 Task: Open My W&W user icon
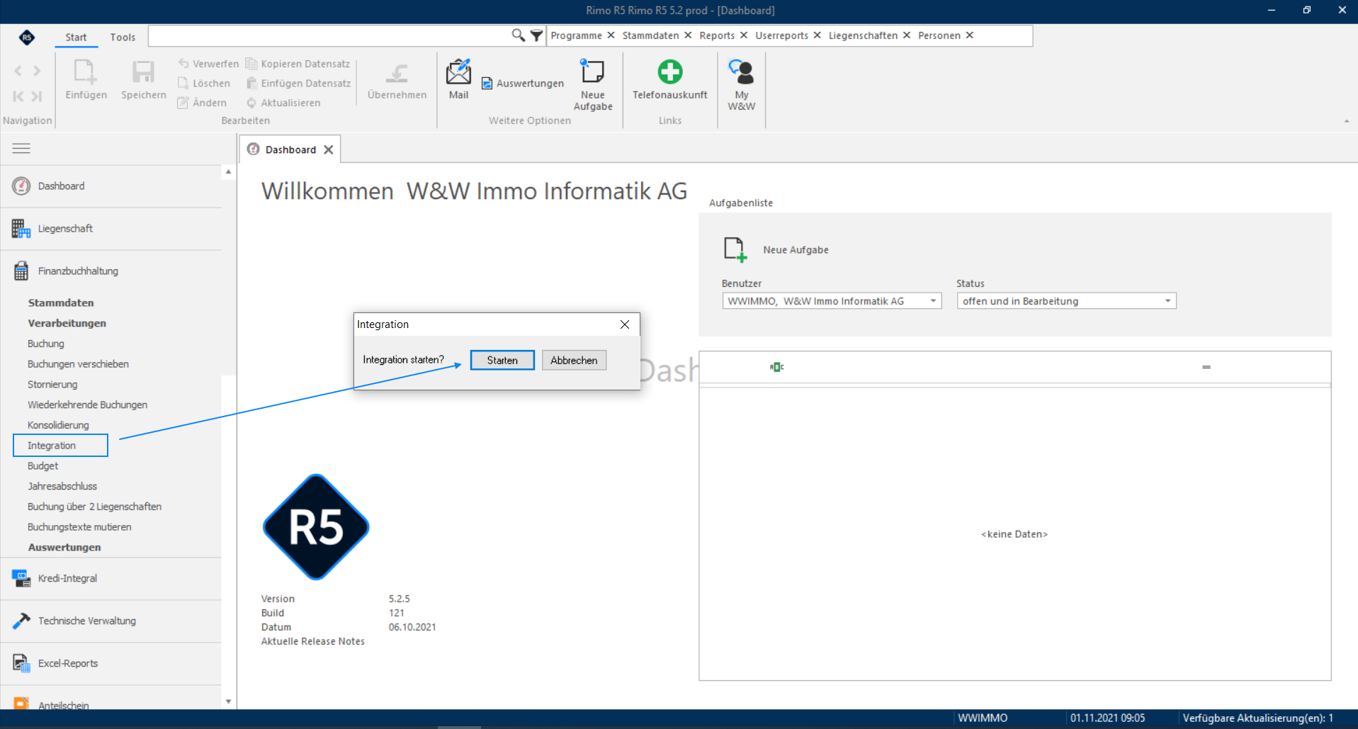point(742,72)
